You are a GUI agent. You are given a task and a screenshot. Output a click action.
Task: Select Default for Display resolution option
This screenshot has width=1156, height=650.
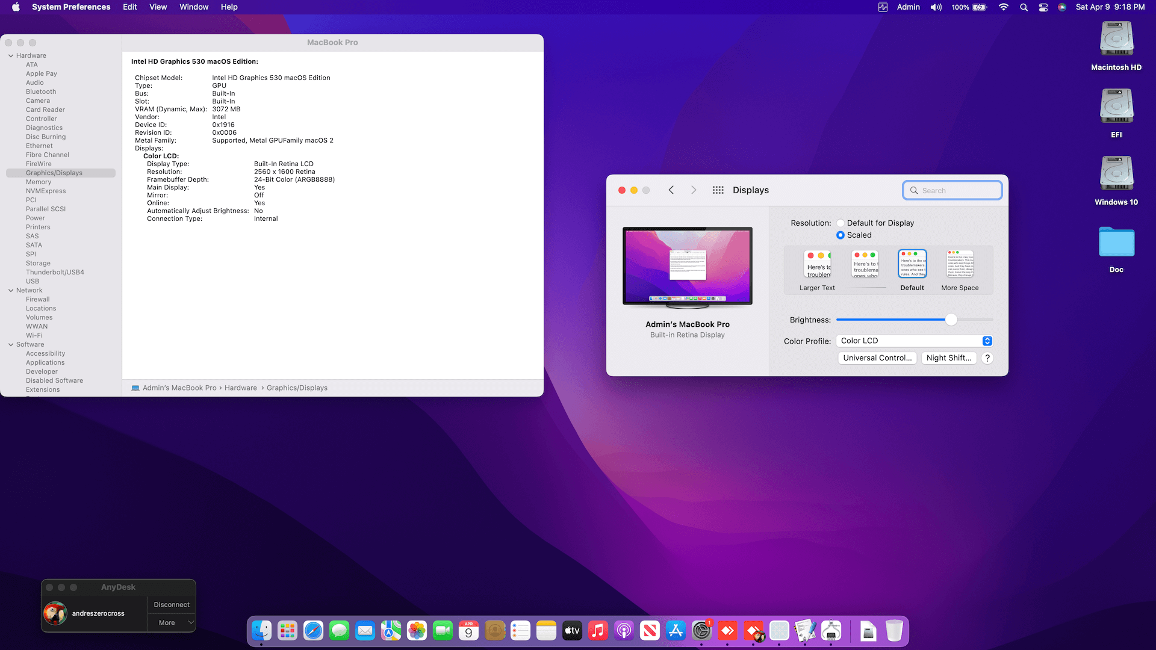(841, 223)
